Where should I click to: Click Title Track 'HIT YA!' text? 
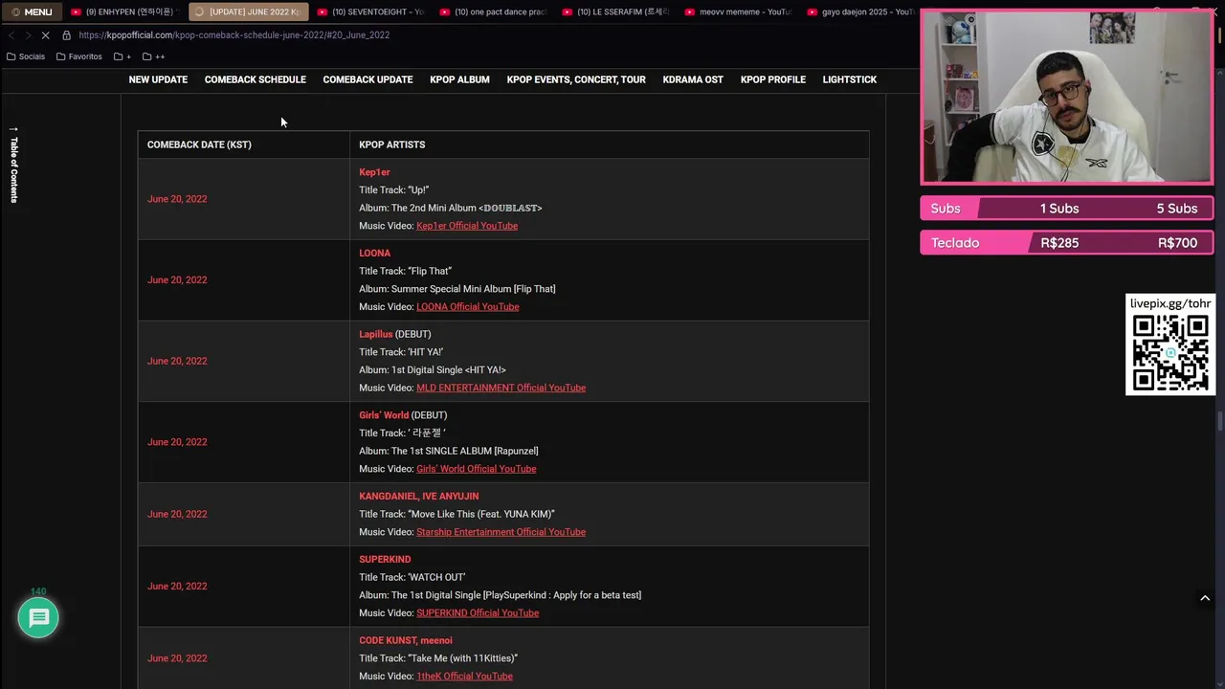coord(401,352)
